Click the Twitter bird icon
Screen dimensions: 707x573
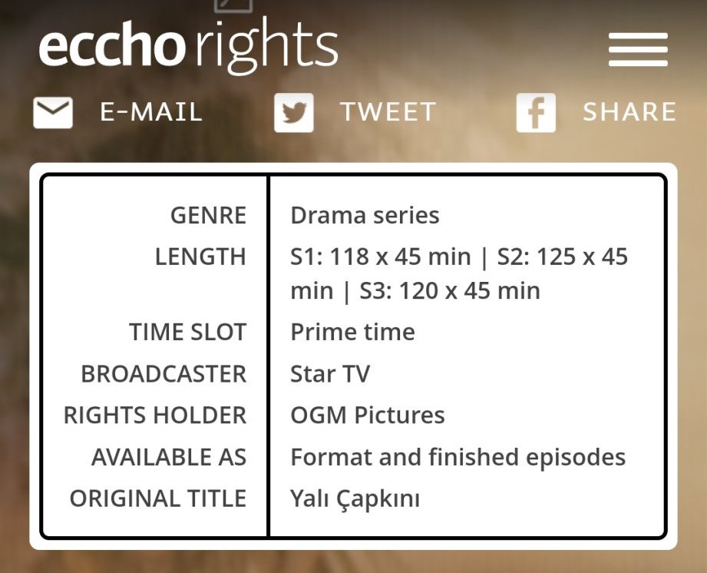tap(293, 113)
